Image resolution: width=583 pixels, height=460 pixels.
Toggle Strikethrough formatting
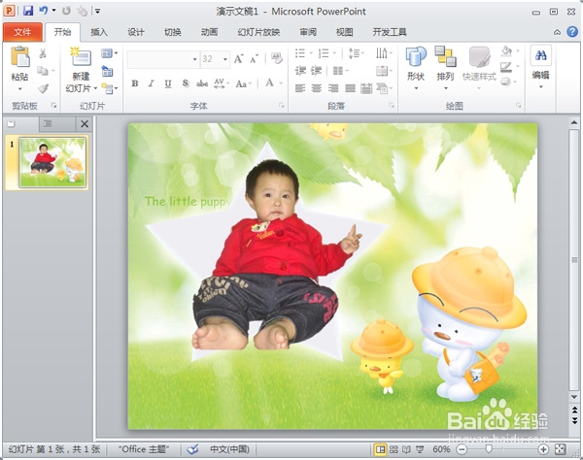[x=202, y=83]
